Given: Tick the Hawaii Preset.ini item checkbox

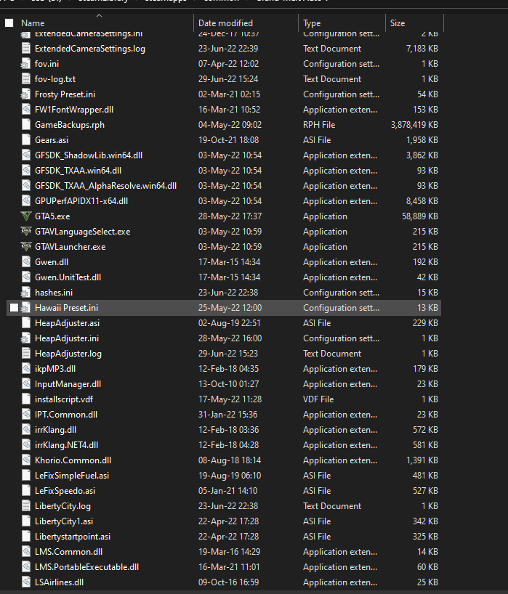Looking at the screenshot, I should 14,308.
